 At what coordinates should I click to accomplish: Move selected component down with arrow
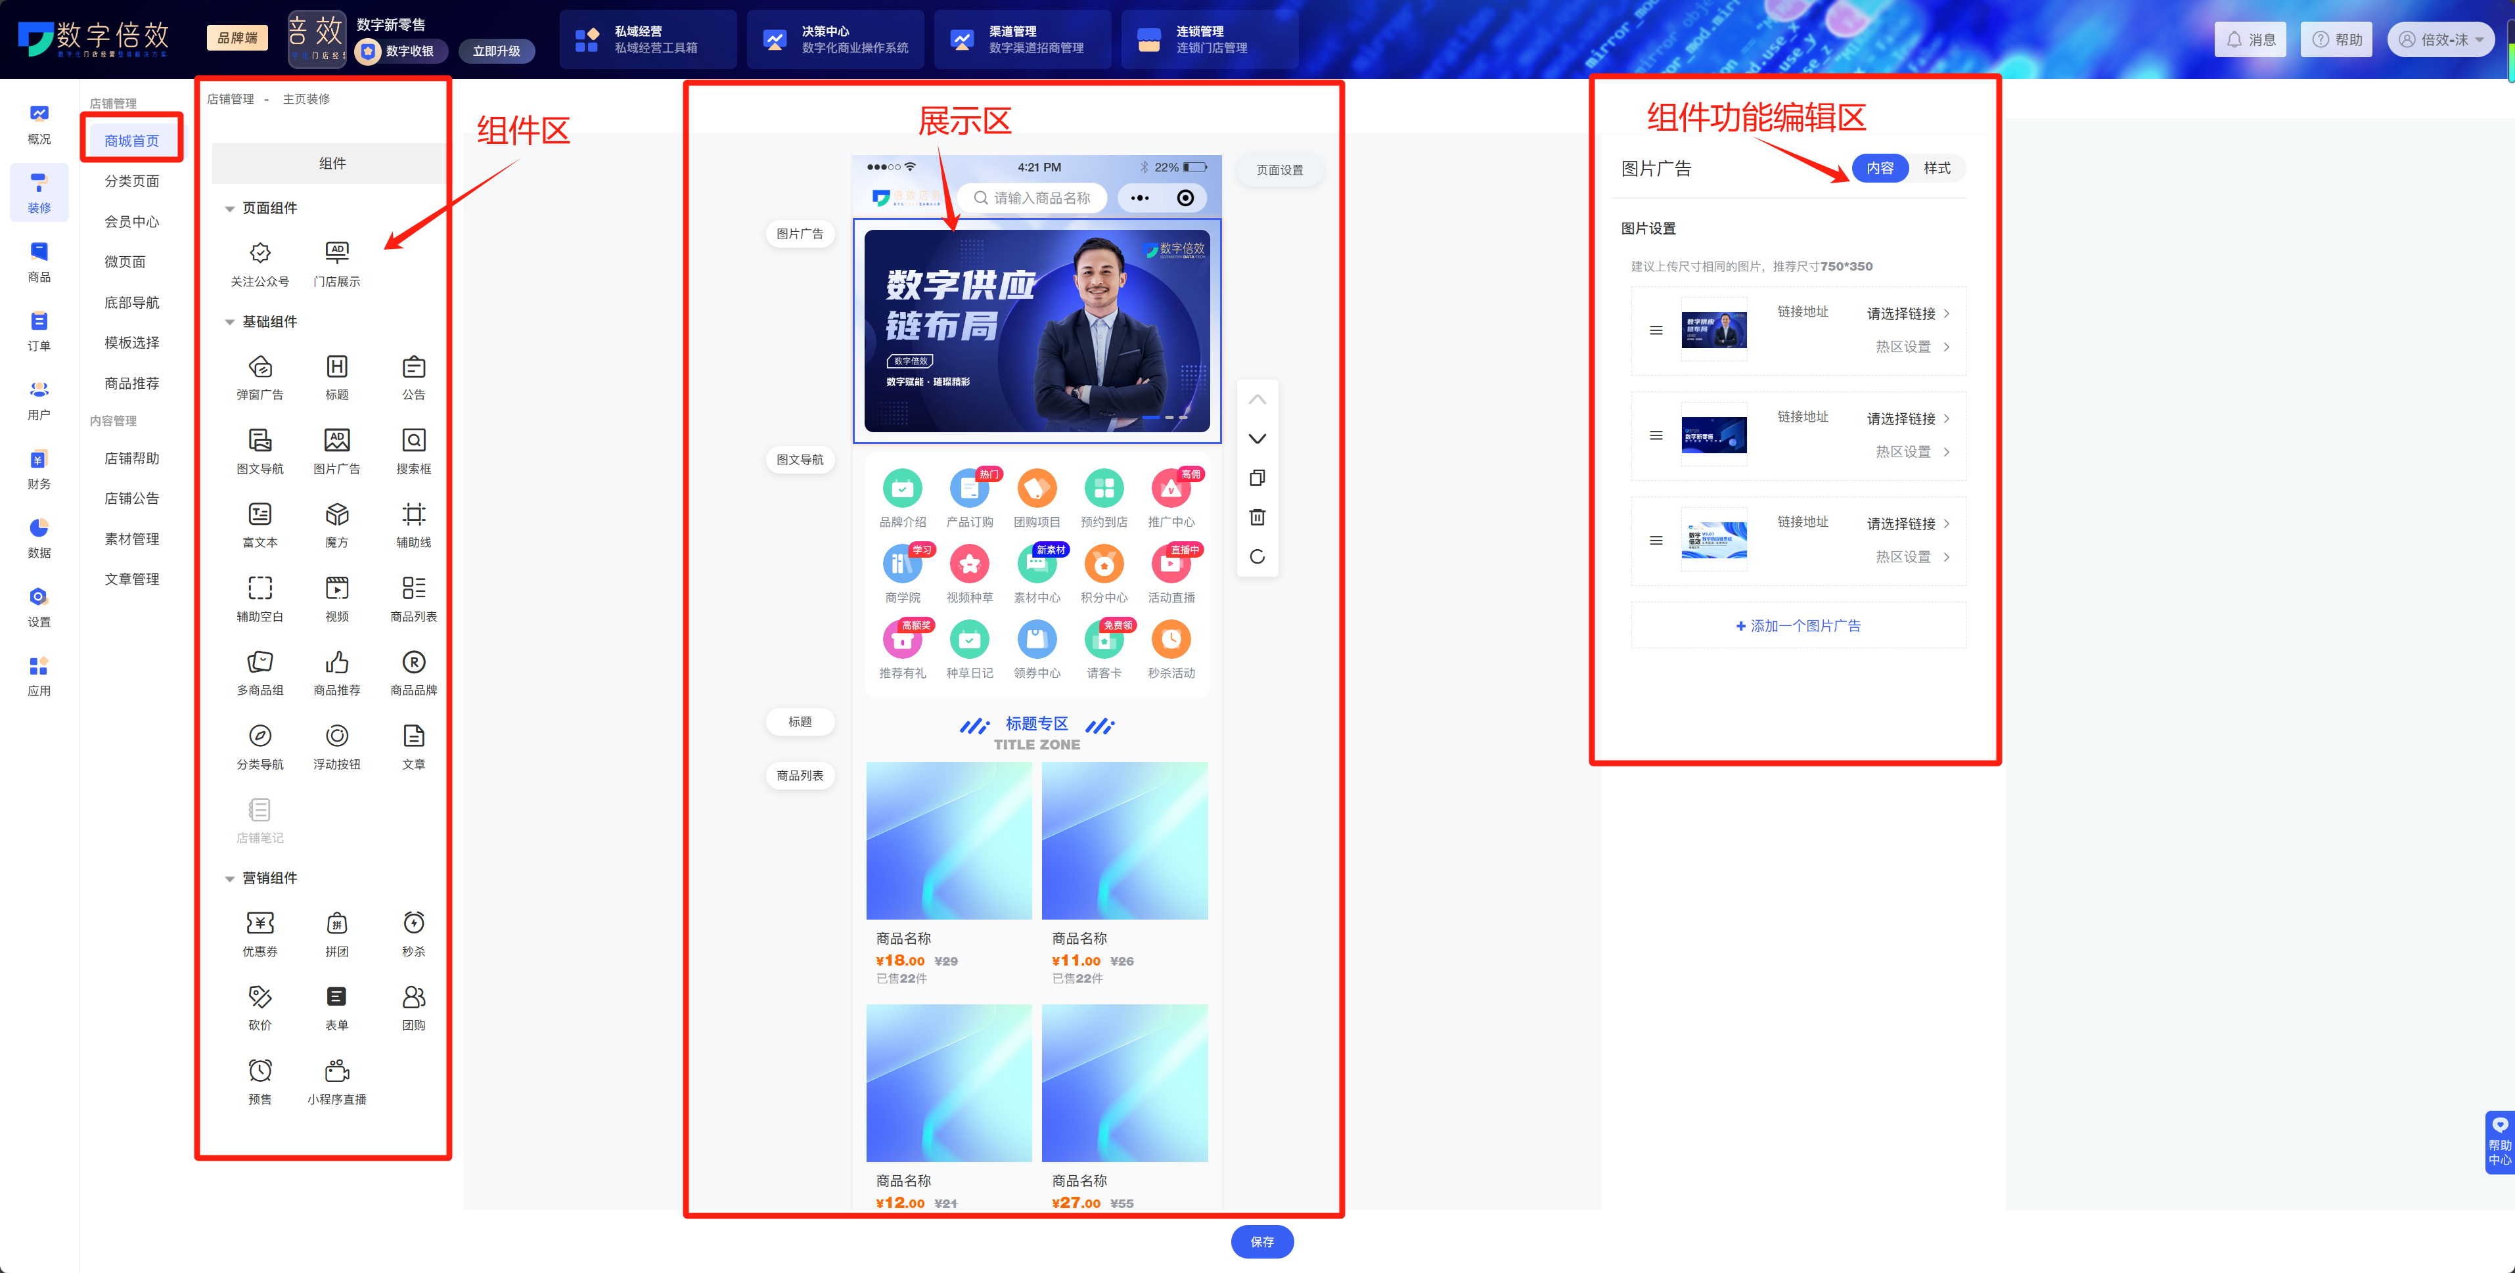(x=1257, y=439)
